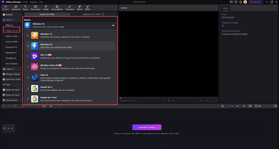This screenshot has height=149, width=279.
Task: Click the fullscreen preview icon
Action: (x=216, y=101)
